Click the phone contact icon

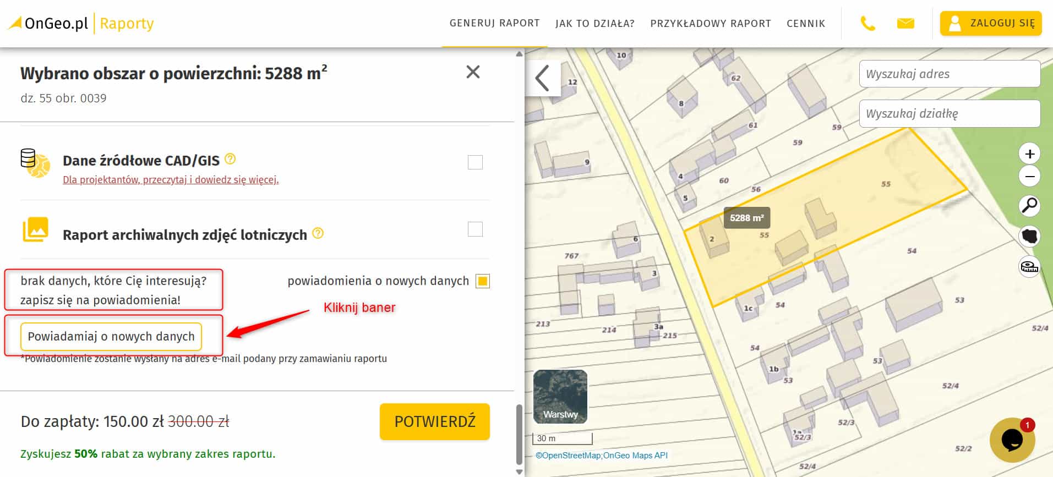[868, 24]
